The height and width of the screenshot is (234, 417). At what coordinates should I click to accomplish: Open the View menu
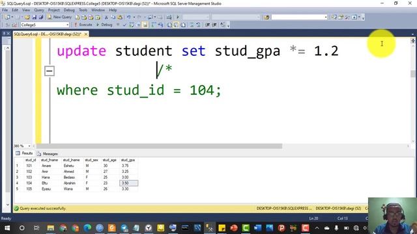coord(26,10)
